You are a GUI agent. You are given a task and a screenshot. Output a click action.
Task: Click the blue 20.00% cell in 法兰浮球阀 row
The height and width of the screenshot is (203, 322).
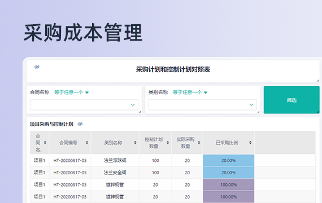click(x=229, y=160)
